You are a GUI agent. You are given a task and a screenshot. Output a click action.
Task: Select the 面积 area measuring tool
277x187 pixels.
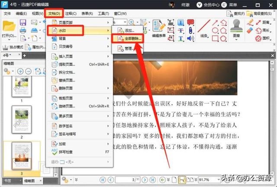click(263, 38)
